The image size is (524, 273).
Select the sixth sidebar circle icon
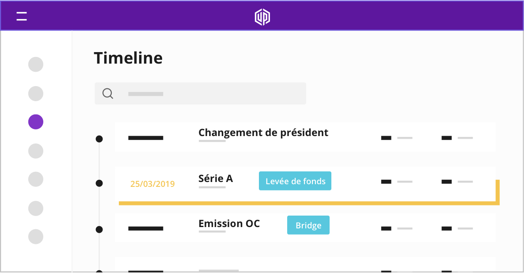click(36, 209)
